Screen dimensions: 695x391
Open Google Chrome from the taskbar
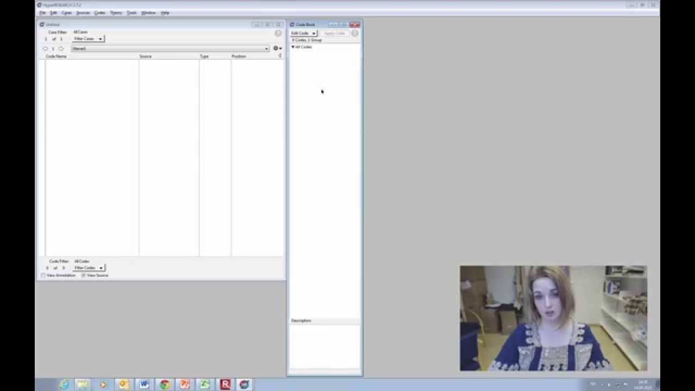click(165, 384)
